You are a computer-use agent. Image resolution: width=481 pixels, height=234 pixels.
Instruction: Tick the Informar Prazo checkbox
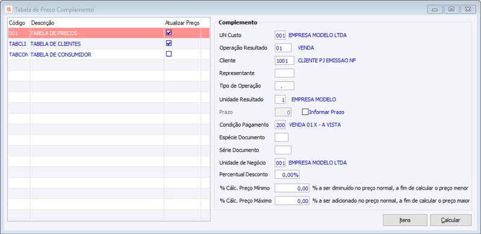[305, 112]
